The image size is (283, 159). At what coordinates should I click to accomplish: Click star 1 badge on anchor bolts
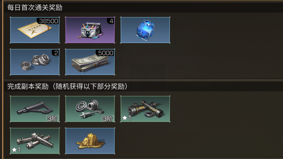coord(16,150)
